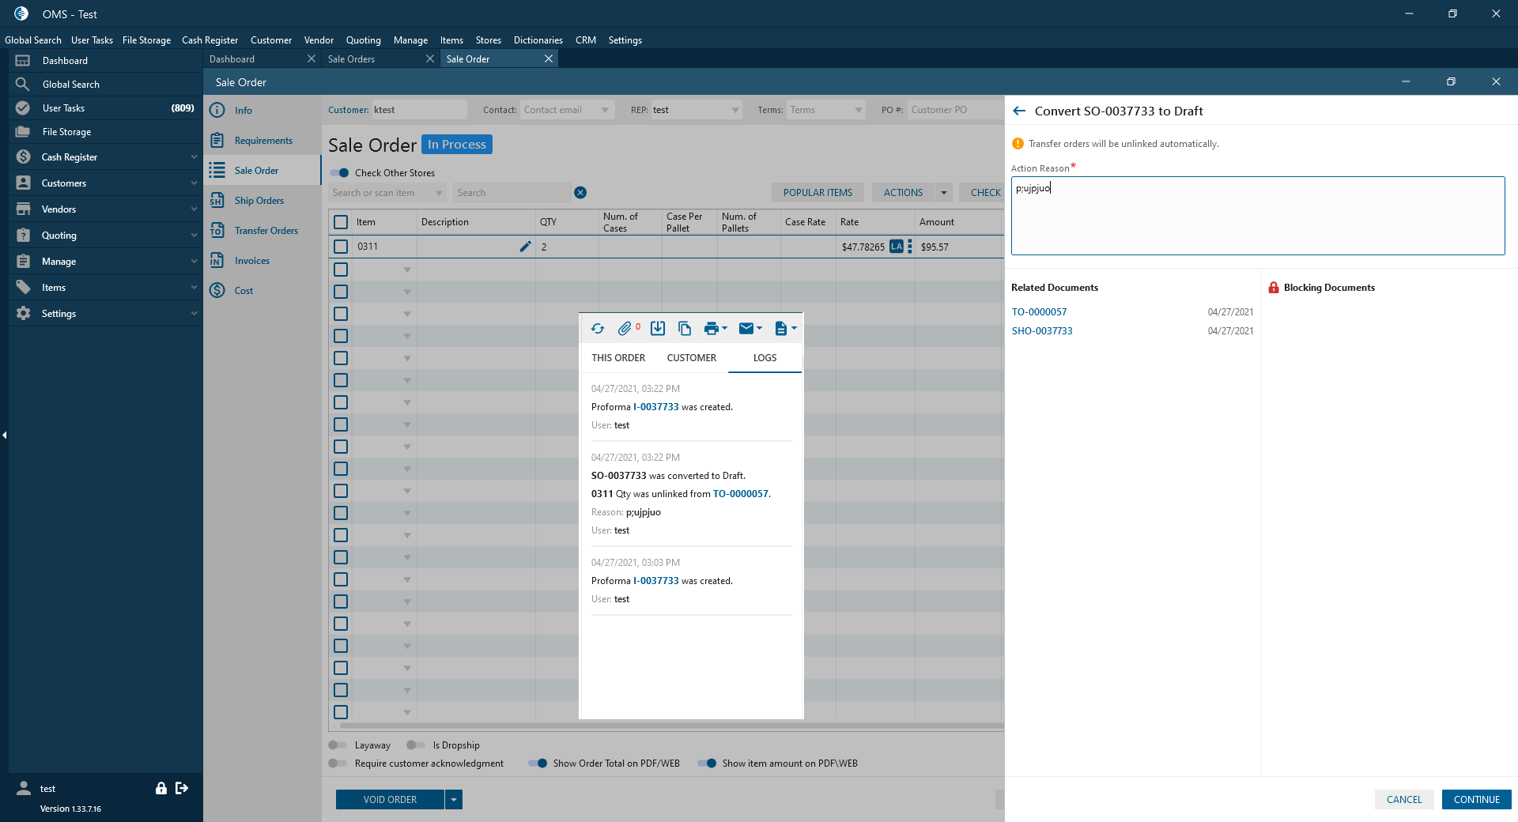Image resolution: width=1518 pixels, height=822 pixels.
Task: Click the print icon in the order toolbar
Action: pyautogui.click(x=712, y=329)
